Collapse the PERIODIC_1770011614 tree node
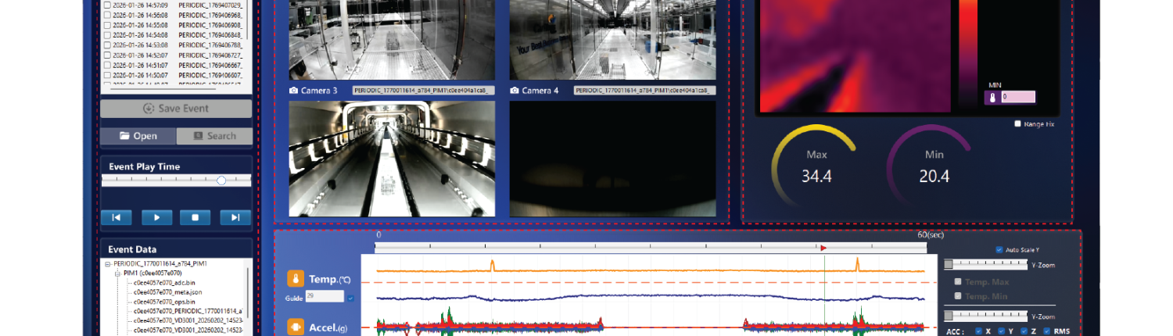Image resolution: width=1173 pixels, height=336 pixels. point(107,264)
